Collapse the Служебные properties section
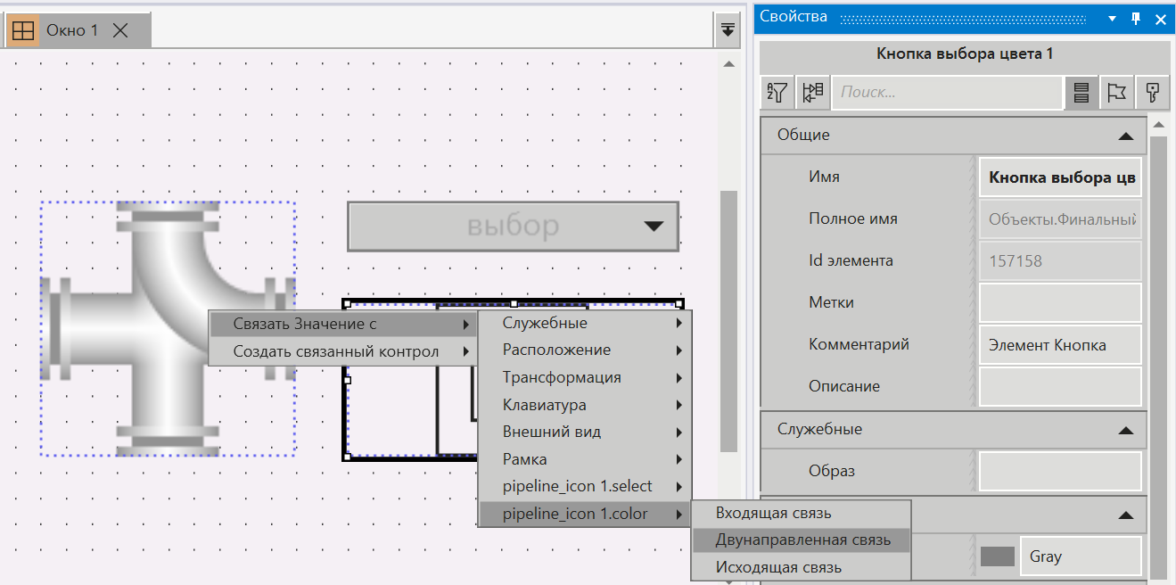The height and width of the screenshot is (585, 1176). [1125, 430]
